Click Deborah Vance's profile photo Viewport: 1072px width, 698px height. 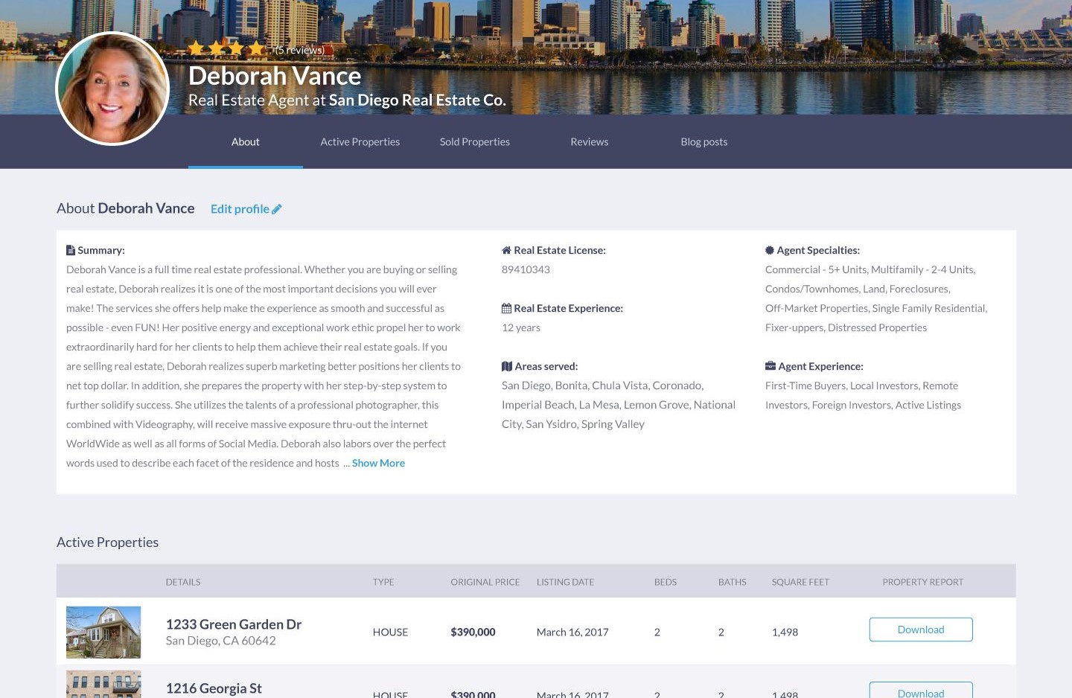112,89
